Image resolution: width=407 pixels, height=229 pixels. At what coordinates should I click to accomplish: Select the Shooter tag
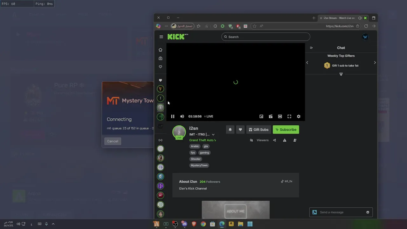[x=196, y=159]
